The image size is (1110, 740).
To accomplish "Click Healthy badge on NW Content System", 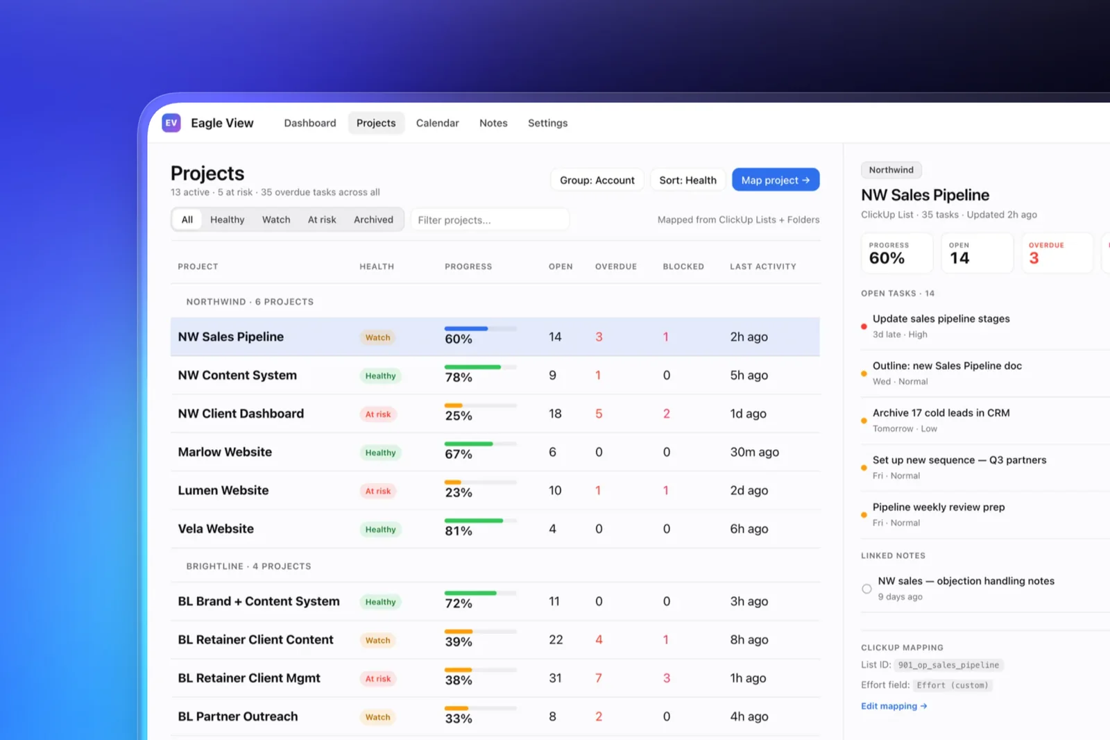I will (x=380, y=376).
